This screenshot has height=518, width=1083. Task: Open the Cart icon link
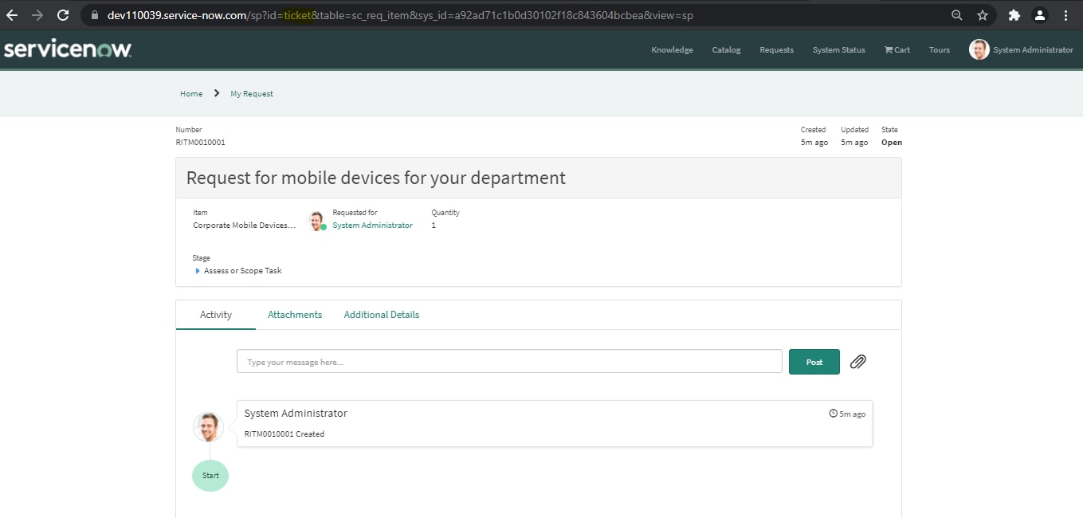click(897, 49)
